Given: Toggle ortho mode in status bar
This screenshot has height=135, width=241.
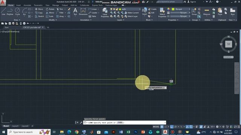Looking at the screenshot, I should [172, 127].
